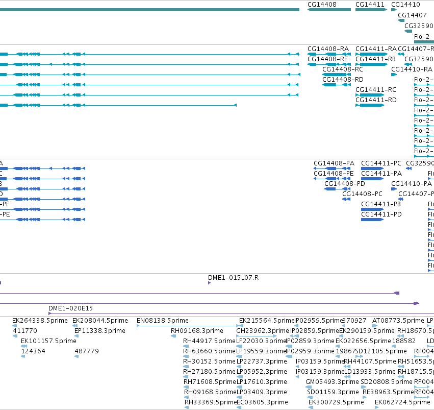This screenshot has height=410, width=434.
Task: Click transcript label CG14408-RE
Action: (328, 59)
